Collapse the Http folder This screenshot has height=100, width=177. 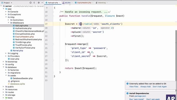(6, 17)
